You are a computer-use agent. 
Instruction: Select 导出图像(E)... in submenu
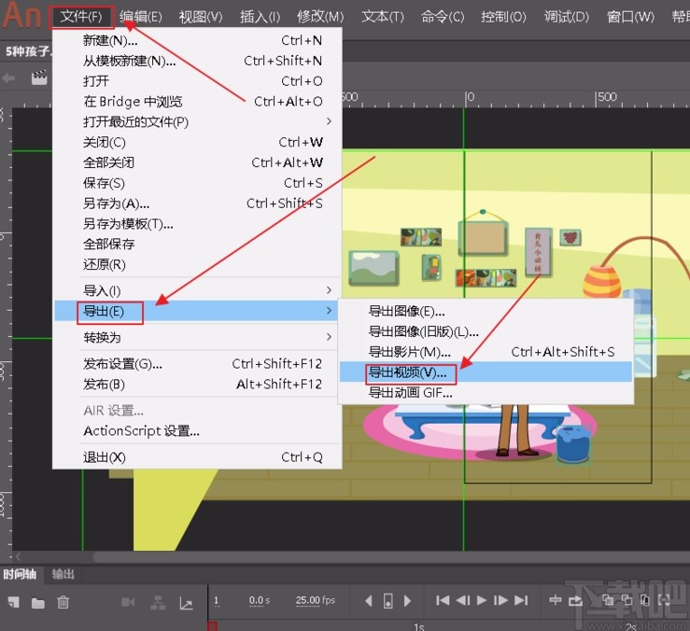tap(486, 311)
